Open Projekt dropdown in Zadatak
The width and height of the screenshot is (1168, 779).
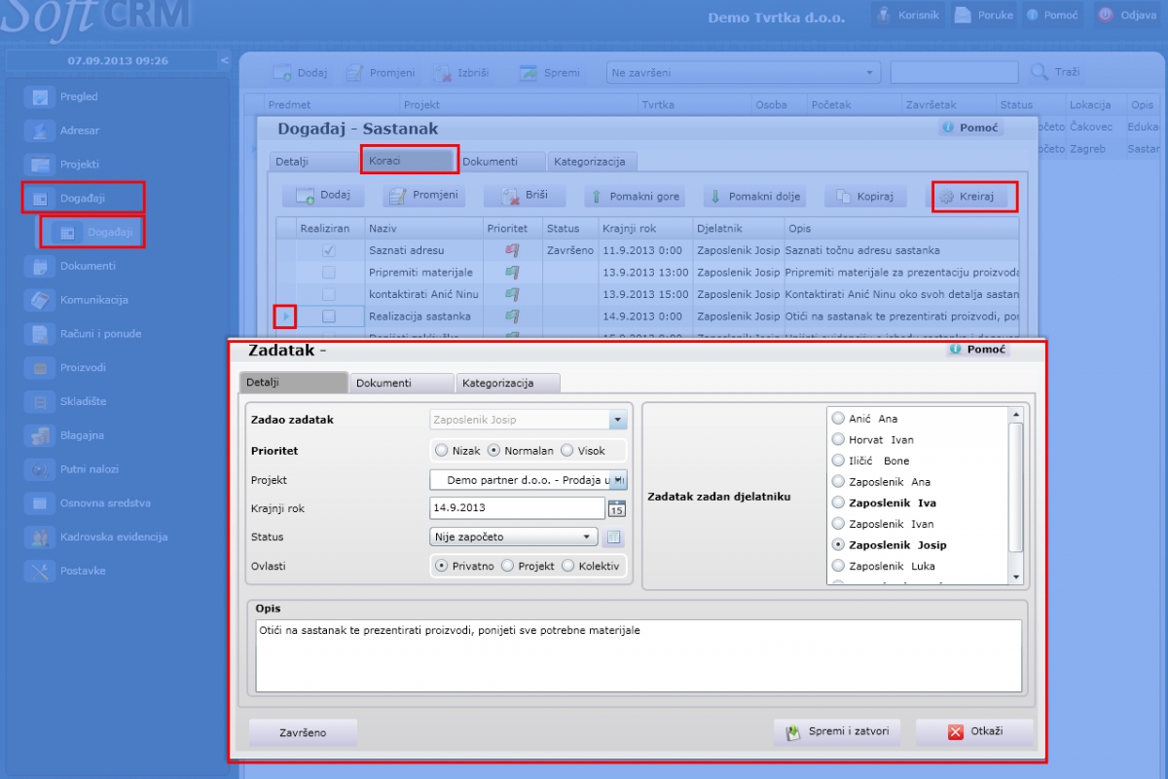pyautogui.click(x=618, y=480)
